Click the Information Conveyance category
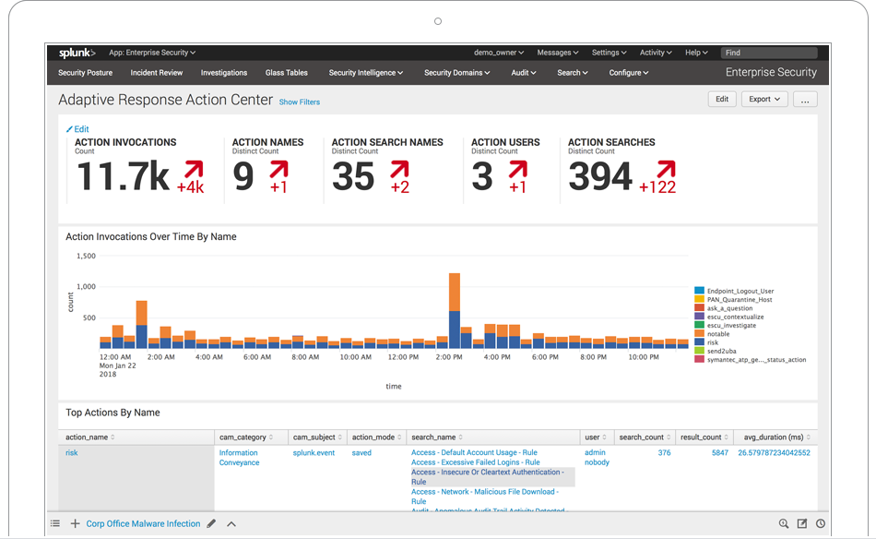876x539 pixels. point(239,458)
